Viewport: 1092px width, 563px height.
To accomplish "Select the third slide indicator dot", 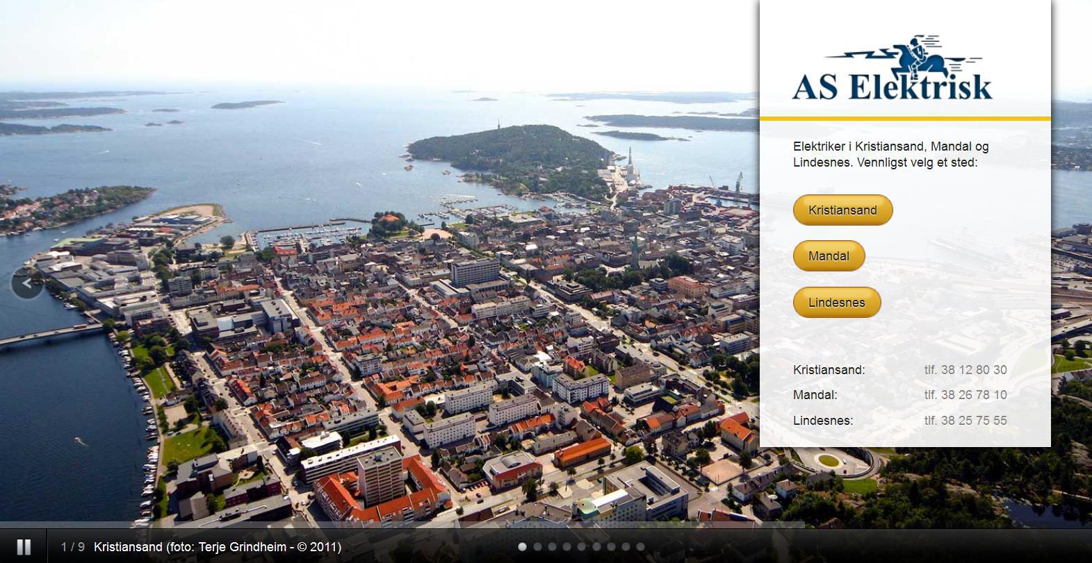I will pyautogui.click(x=552, y=547).
